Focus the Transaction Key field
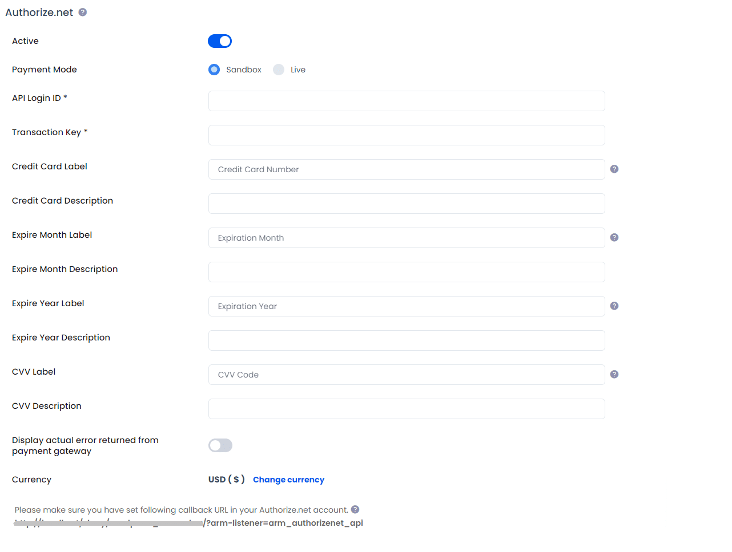 [407, 135]
